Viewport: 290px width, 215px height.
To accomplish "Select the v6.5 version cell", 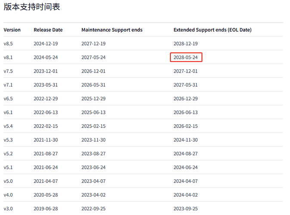I will 8,98.
